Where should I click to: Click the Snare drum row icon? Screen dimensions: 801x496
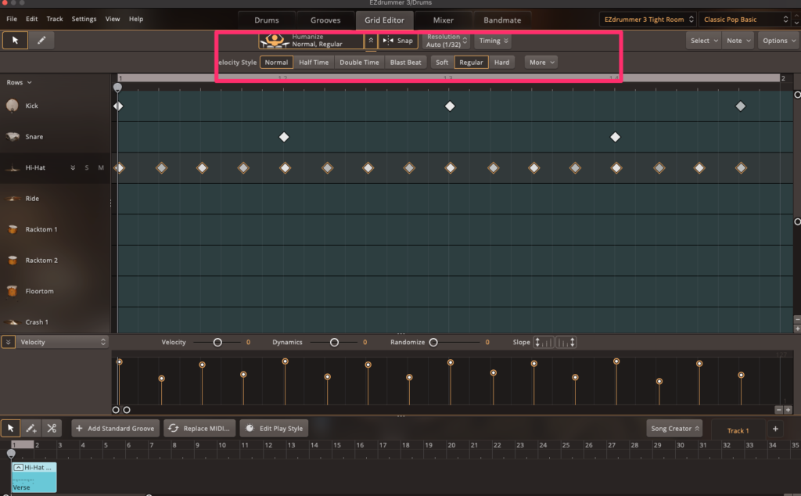point(13,137)
